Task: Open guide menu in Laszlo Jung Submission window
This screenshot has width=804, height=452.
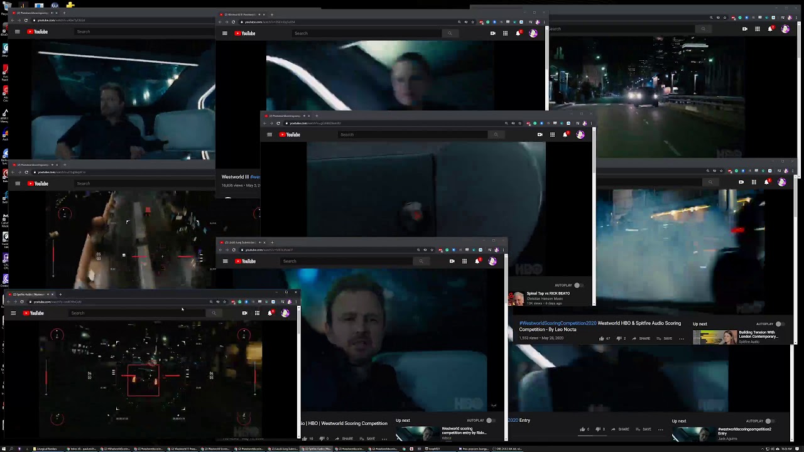Action: coord(225,261)
